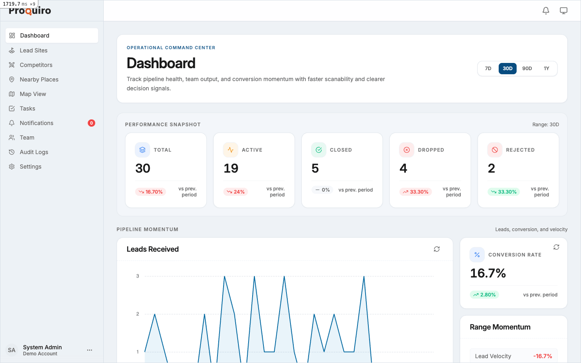Open System Admin account options menu
581x363 pixels.
click(90, 350)
